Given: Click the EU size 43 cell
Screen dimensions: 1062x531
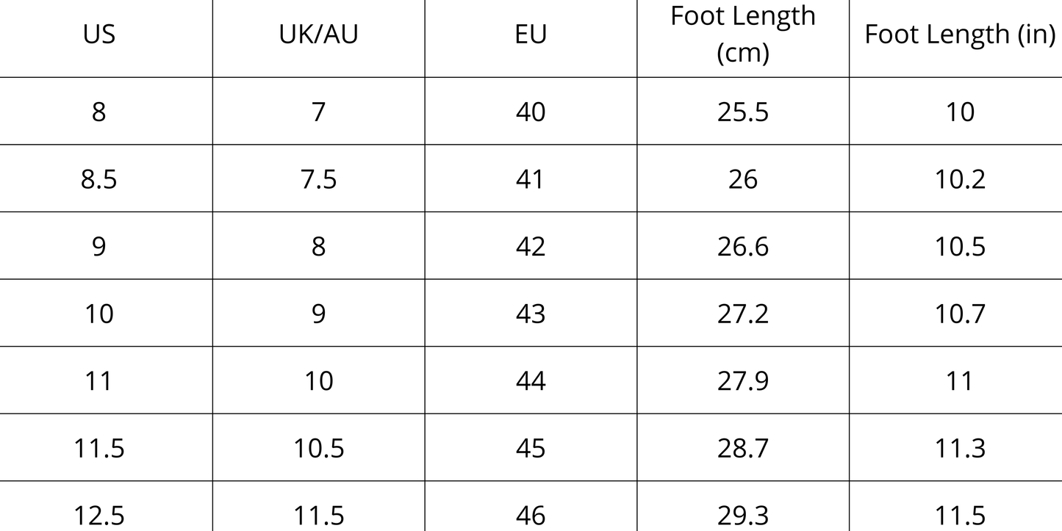Looking at the screenshot, I should (531, 314).
